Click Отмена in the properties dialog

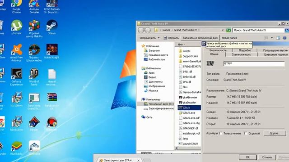pyautogui.click(x=267, y=157)
